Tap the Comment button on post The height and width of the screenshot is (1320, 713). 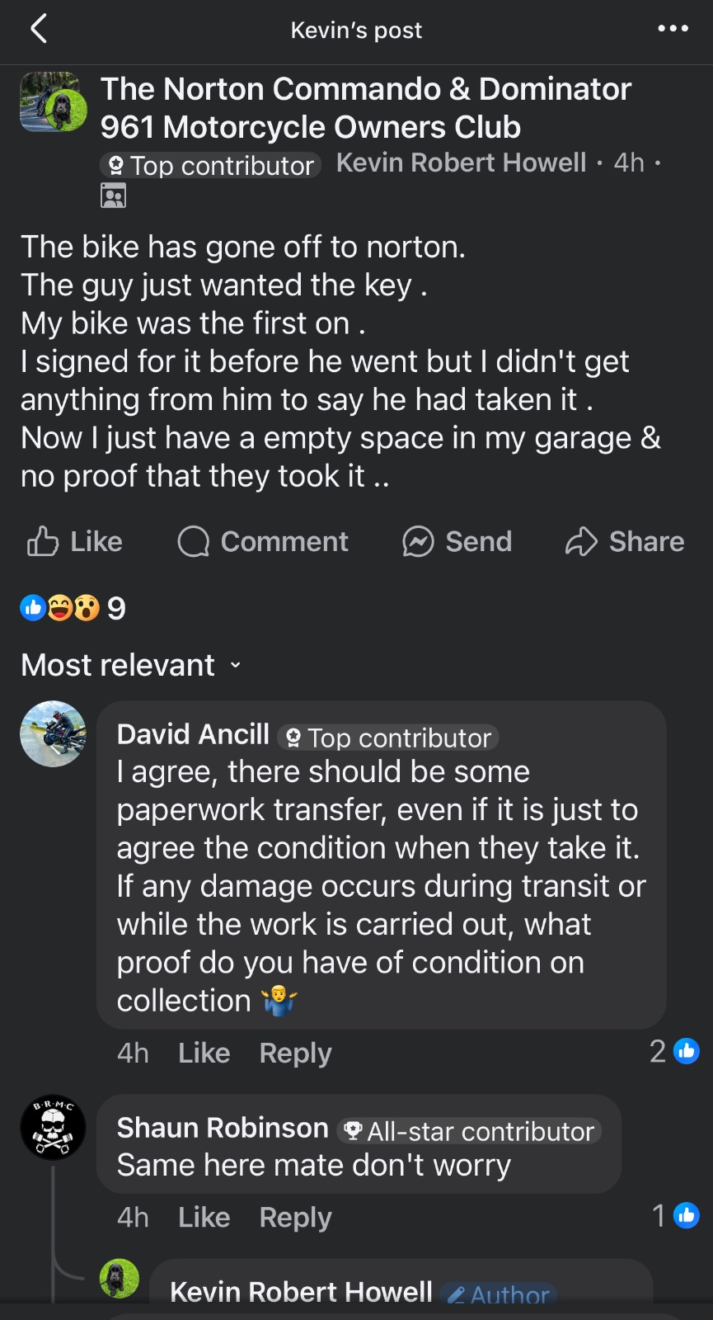click(263, 542)
